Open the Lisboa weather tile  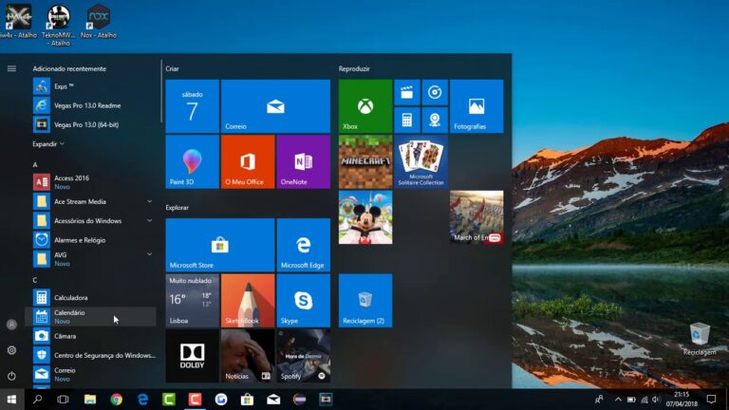pyautogui.click(x=192, y=300)
